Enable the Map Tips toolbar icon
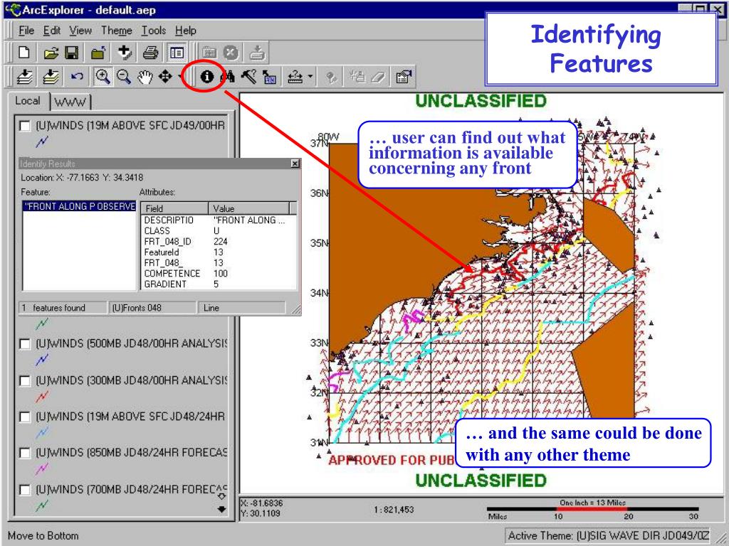The width and height of the screenshot is (729, 546). pos(269,77)
